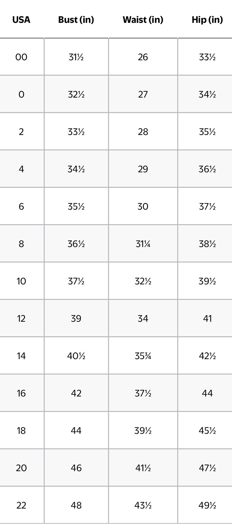The width and height of the screenshot is (232, 525).
Task: Click the 49½ hip cell
Action: tap(207, 505)
